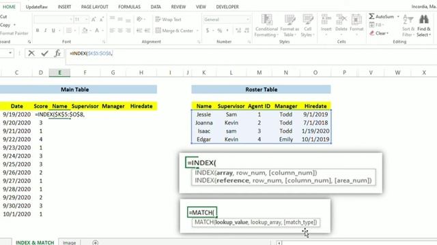Expand Clear dropdown arrow
The image size is (437, 245).
[x=387, y=33]
